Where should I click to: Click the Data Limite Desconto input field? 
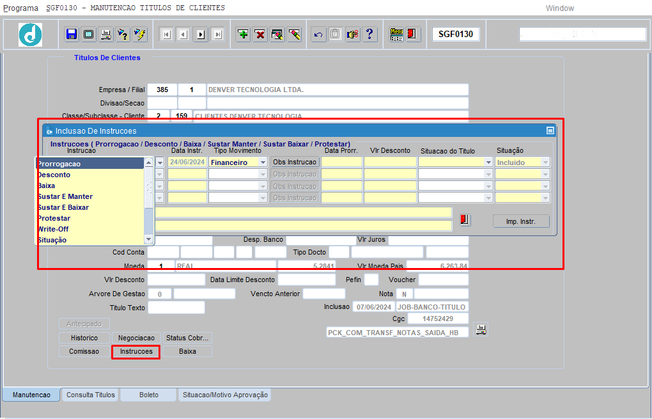pos(306,280)
